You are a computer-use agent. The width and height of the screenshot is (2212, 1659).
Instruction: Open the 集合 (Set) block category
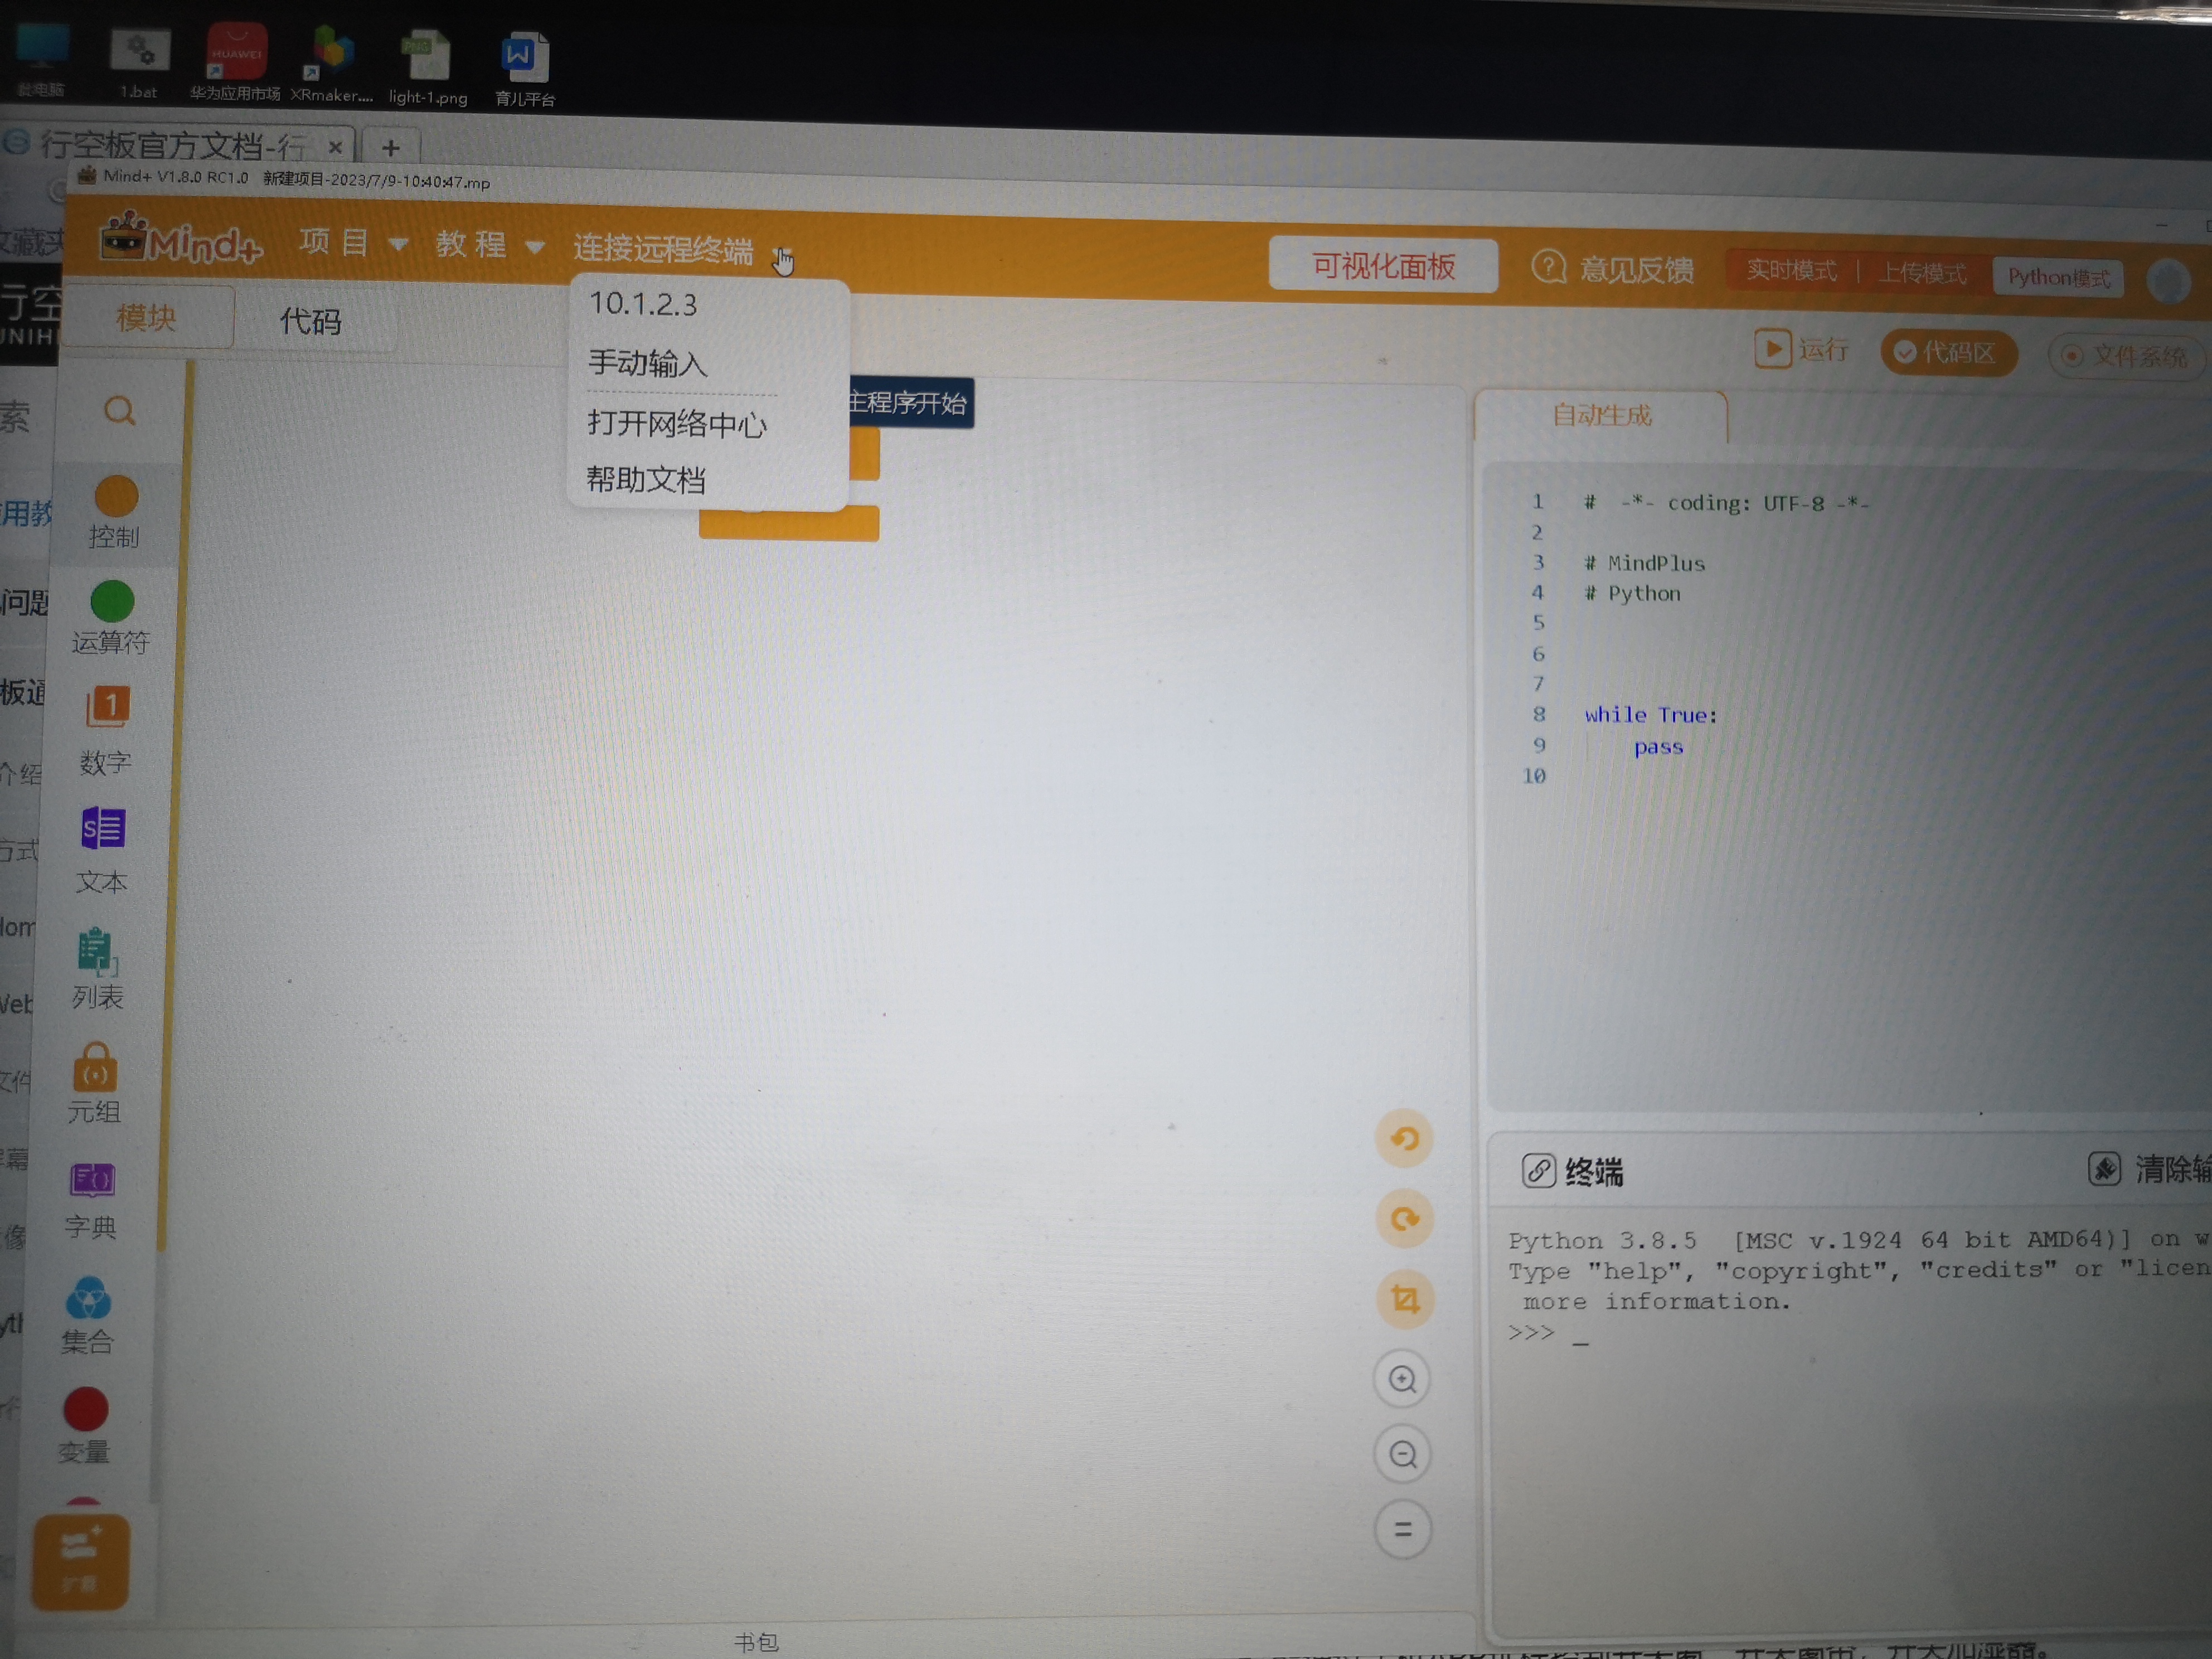click(87, 1316)
